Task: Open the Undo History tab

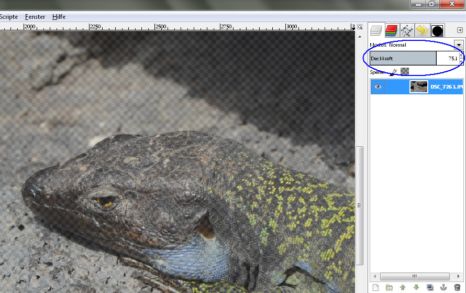Action: 422,30
